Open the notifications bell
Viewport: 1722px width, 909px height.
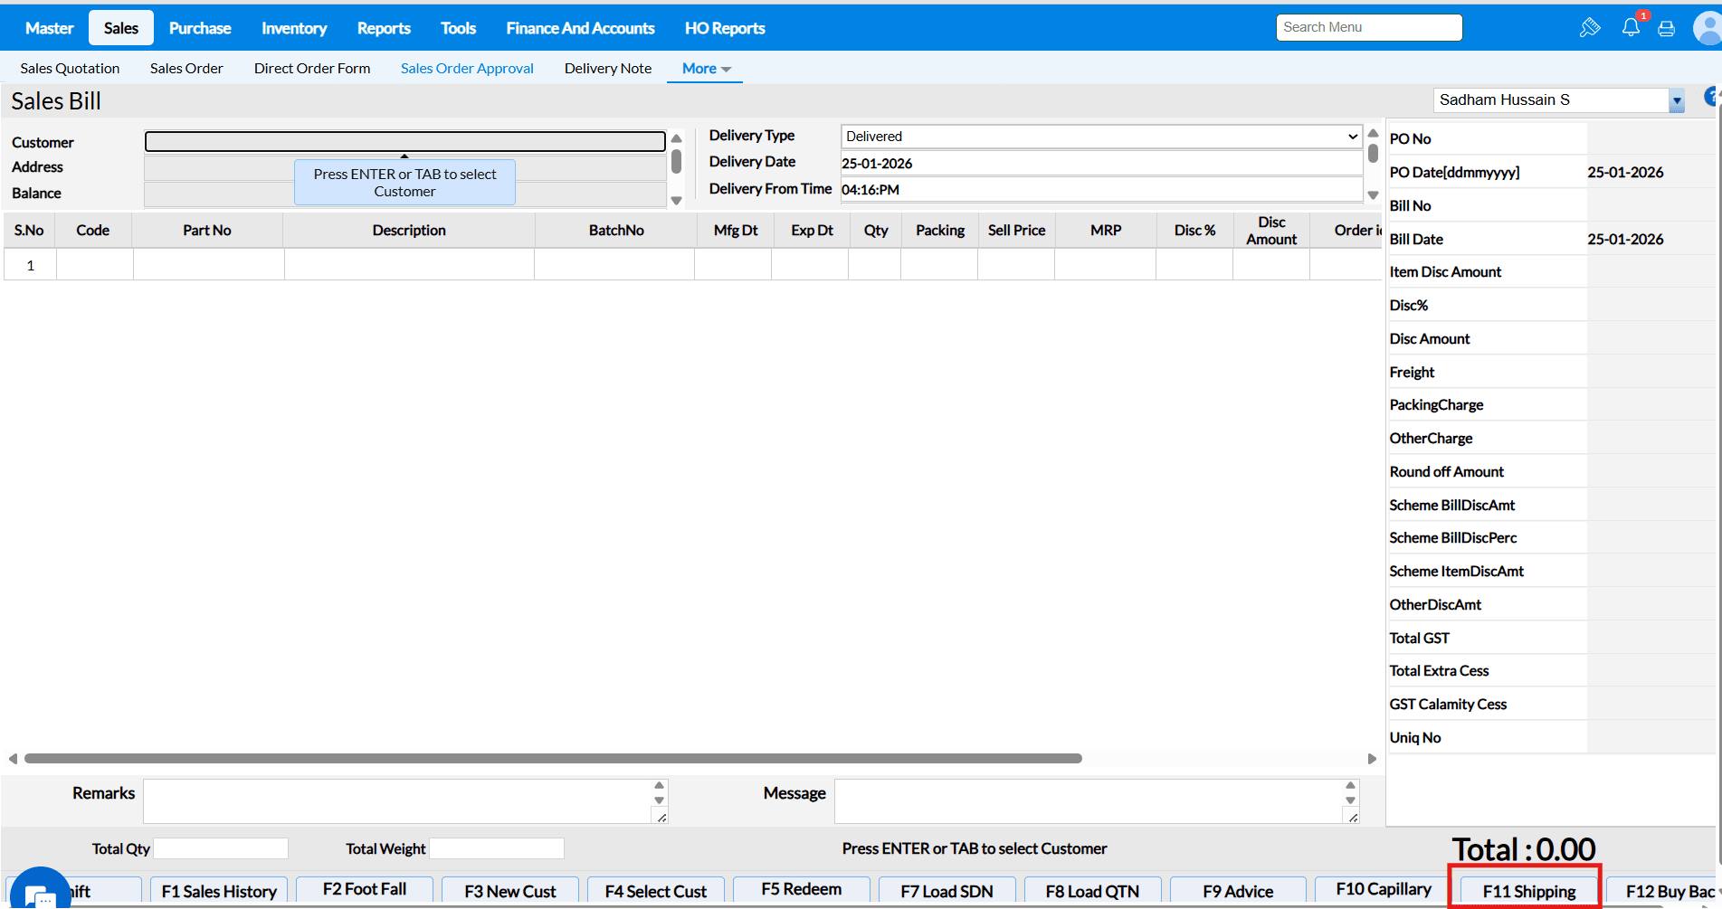(x=1631, y=27)
